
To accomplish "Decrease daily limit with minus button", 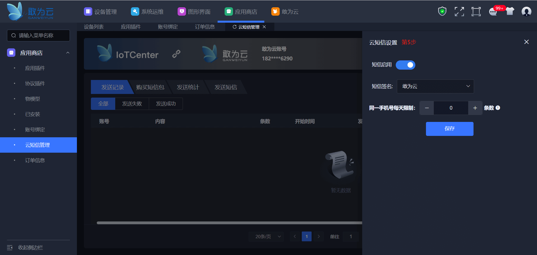I will pyautogui.click(x=427, y=108).
